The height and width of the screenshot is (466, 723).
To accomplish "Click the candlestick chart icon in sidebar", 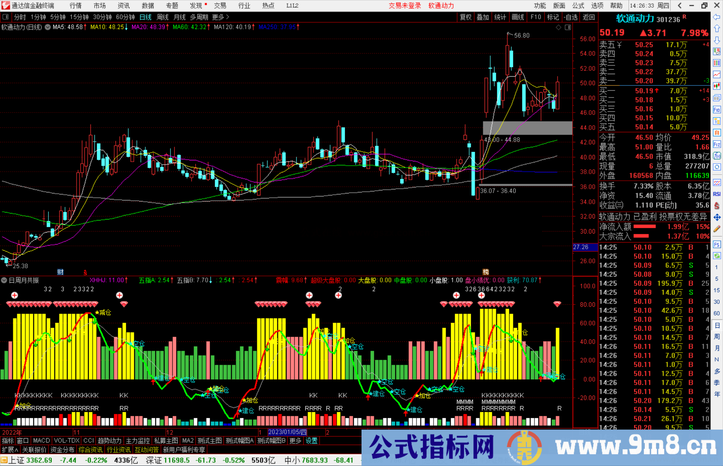I will pos(717,86).
